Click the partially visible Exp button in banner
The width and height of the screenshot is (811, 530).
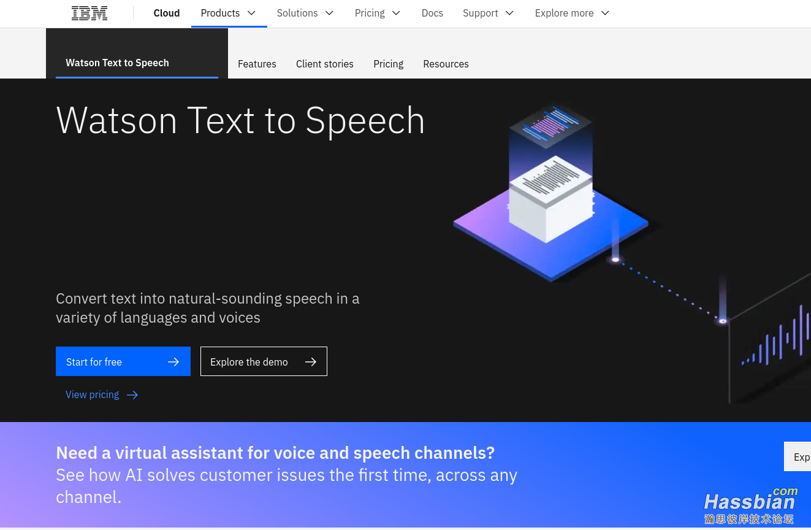(798, 456)
